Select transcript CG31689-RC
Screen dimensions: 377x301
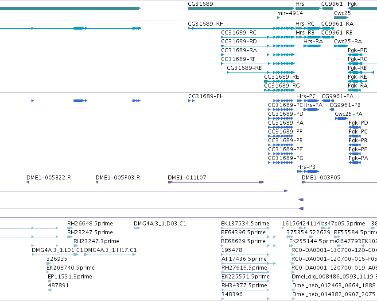tap(239, 33)
